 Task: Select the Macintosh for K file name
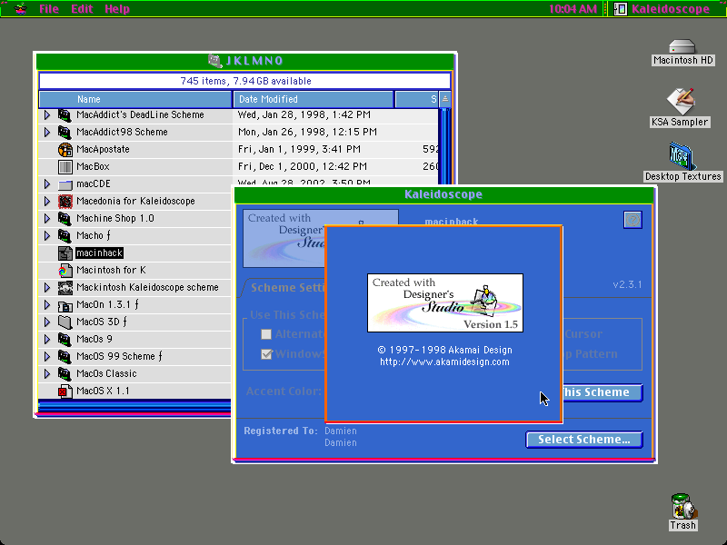tap(111, 270)
